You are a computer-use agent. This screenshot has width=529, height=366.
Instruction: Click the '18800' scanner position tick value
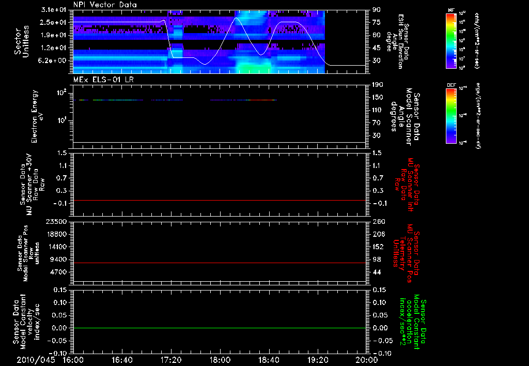(x=56, y=234)
